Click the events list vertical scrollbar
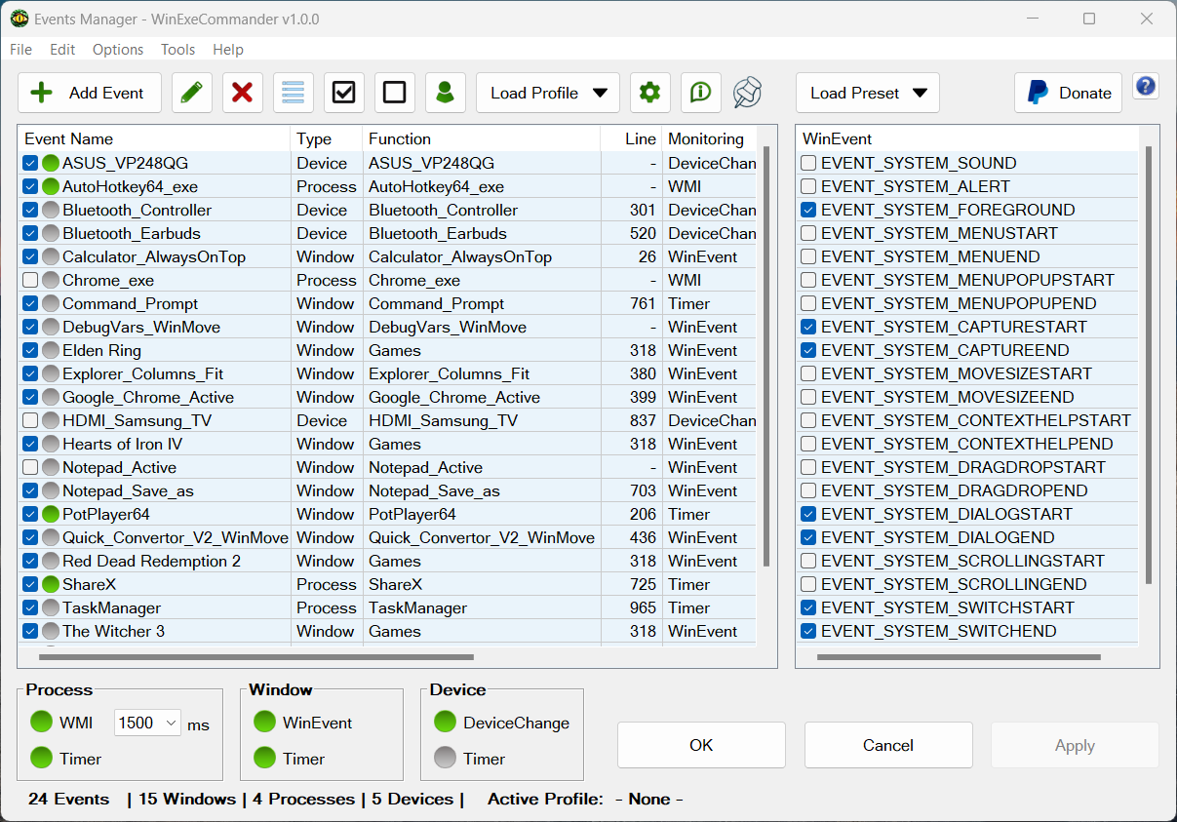Image resolution: width=1177 pixels, height=822 pixels. (x=766, y=356)
